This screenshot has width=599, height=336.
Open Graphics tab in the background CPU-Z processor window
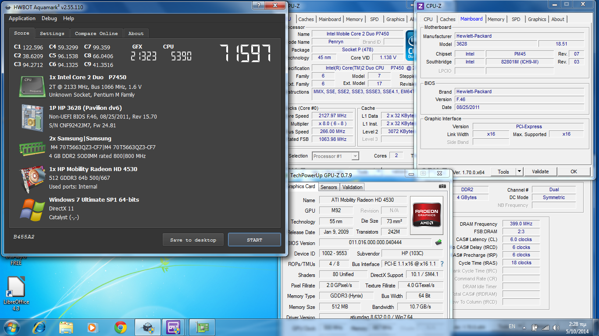point(396,19)
